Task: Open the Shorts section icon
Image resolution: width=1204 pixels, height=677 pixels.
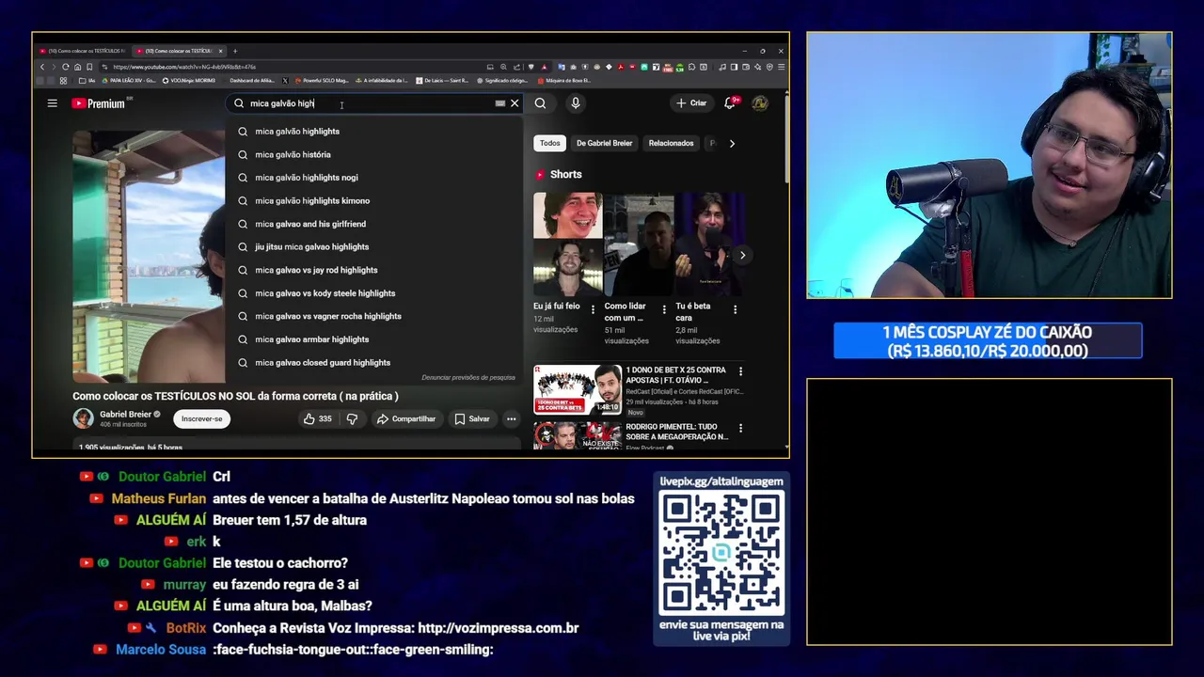Action: tap(540, 175)
